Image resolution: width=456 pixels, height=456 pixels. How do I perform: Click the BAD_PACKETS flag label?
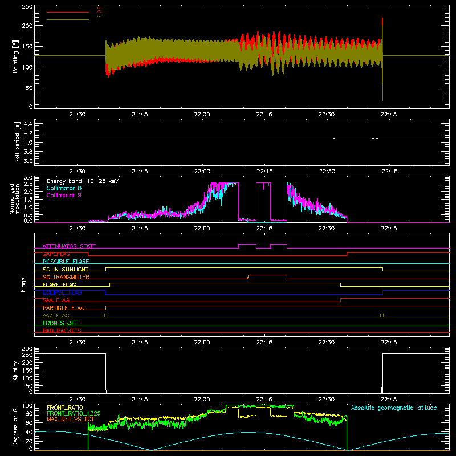coord(62,331)
